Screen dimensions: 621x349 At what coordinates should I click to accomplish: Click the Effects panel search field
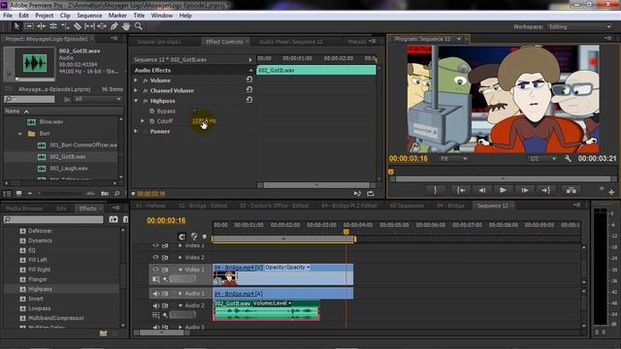coord(53,219)
